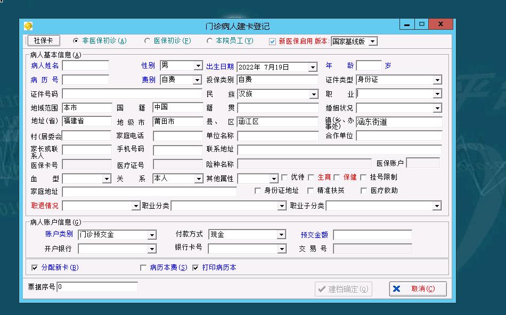Image resolution: width=506 pixels, height=315 pixels.
Task: Open the 账户类别 dropdown
Action: coord(152,235)
